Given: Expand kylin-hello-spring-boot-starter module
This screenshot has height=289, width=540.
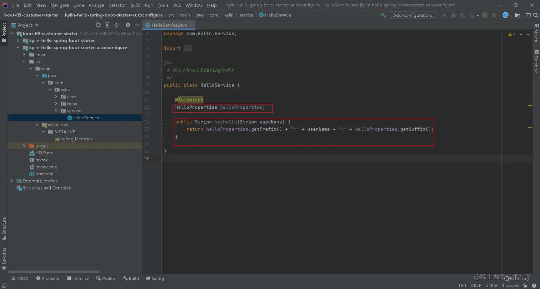Looking at the screenshot, I should pyautogui.click(x=18, y=41).
